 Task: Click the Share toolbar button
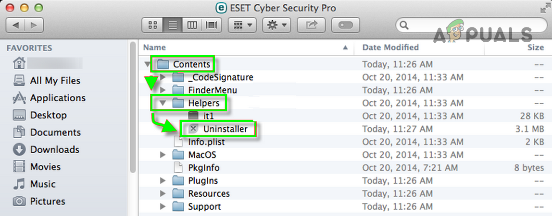[312, 24]
